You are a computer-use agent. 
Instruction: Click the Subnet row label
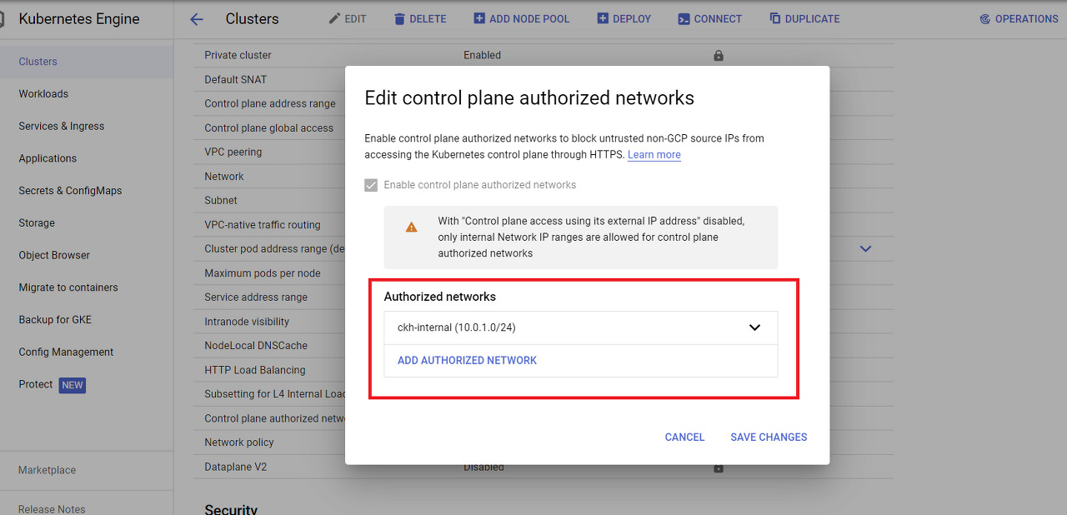tap(221, 201)
